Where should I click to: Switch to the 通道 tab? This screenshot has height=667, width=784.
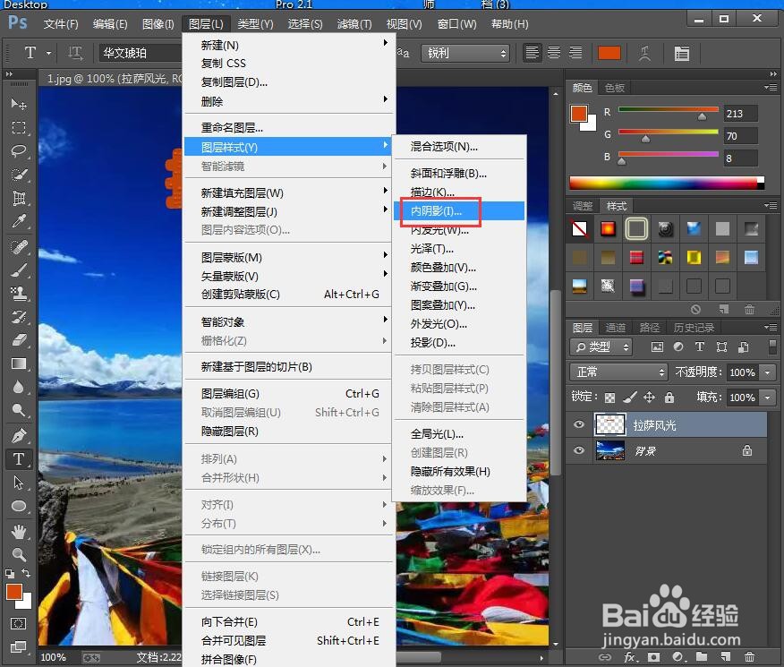coord(616,327)
